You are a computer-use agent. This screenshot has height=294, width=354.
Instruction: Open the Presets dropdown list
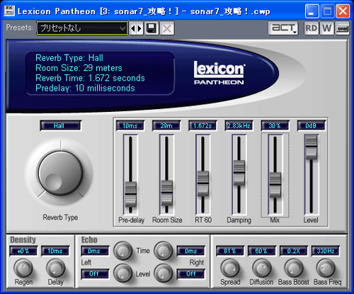(82, 28)
